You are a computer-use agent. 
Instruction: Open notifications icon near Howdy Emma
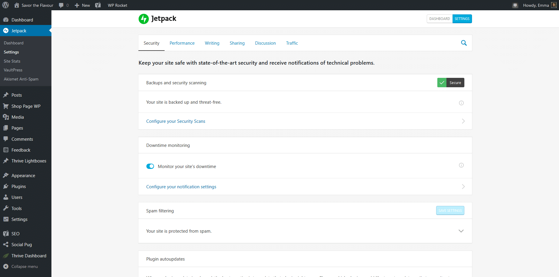(515, 5)
